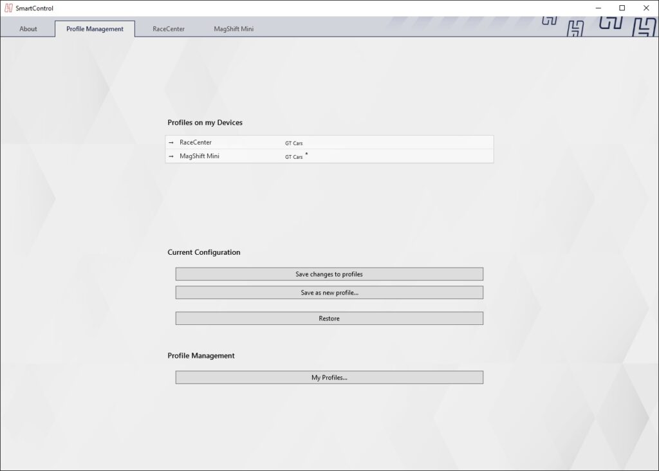Viewport: 659px width, 471px height.
Task: Maximize the SmartControl window
Action: click(622, 8)
